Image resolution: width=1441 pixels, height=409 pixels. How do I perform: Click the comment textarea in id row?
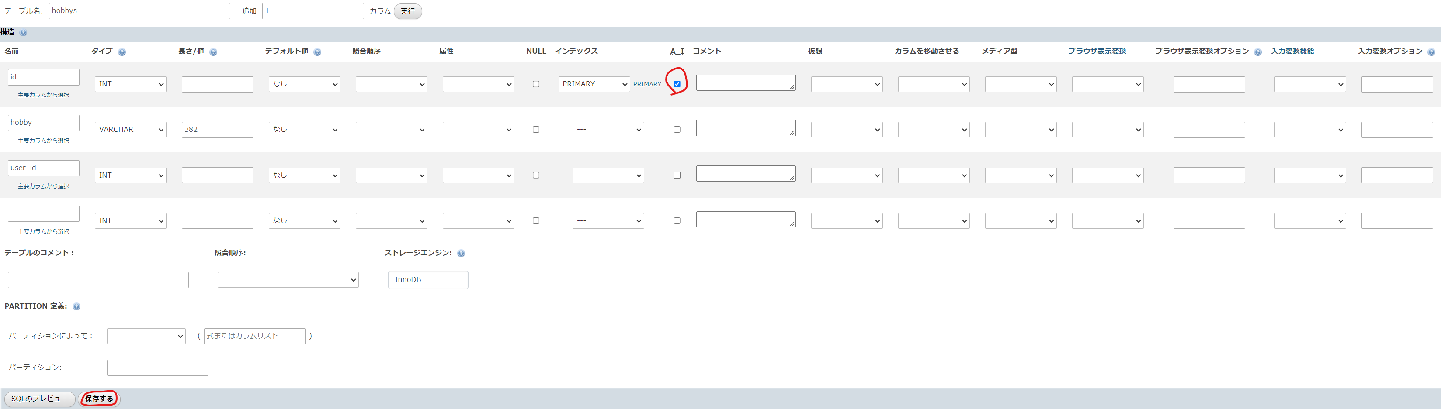pyautogui.click(x=746, y=82)
